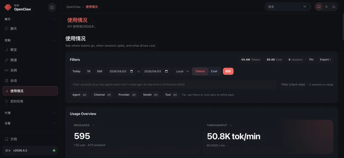The image size is (344, 158).
Task: Go to 频道 channels page
Action: [x=13, y=60]
